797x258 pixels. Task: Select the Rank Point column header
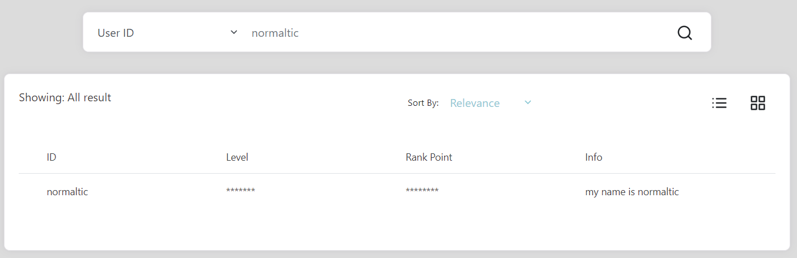click(429, 157)
